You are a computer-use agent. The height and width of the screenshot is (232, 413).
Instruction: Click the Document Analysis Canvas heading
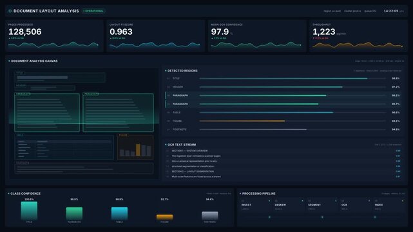(x=34, y=61)
